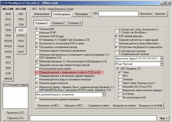Expand the Язык Русский language dropdown
This screenshot has height=122, width=172.
[161, 64]
